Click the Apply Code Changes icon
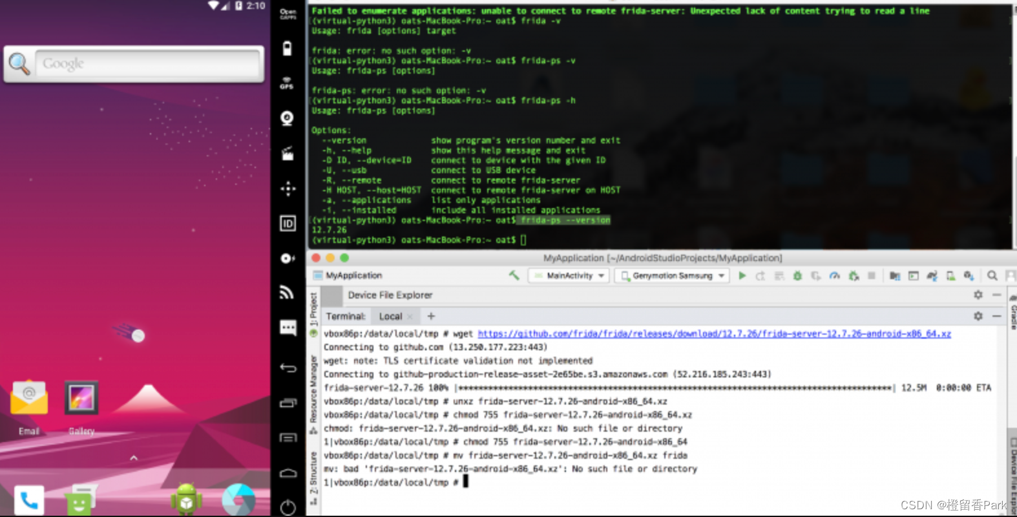Image resolution: width=1017 pixels, height=517 pixels. click(779, 276)
